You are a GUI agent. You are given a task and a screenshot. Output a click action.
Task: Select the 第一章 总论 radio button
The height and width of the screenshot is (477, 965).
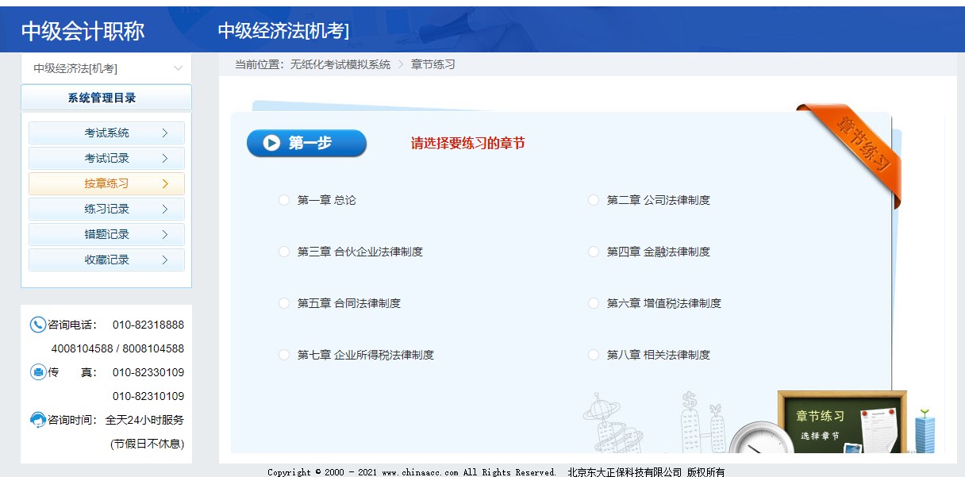pos(283,200)
